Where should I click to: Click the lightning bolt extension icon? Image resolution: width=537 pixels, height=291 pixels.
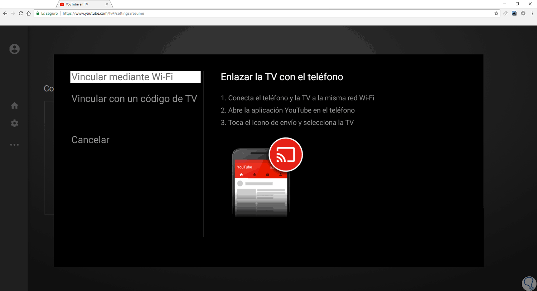coord(523,13)
